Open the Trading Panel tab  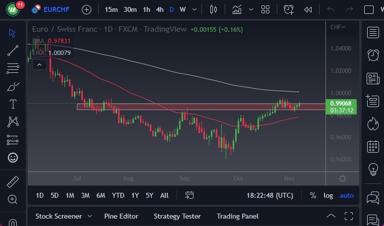238,216
